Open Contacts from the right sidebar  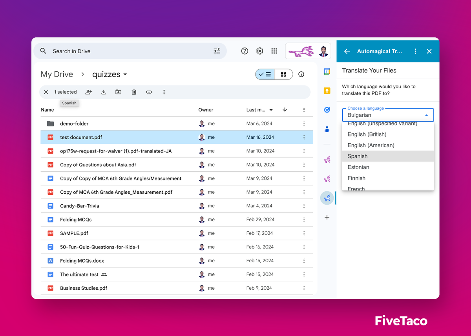point(327,129)
